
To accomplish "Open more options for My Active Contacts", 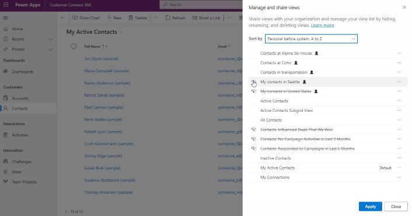I will click(x=399, y=168).
